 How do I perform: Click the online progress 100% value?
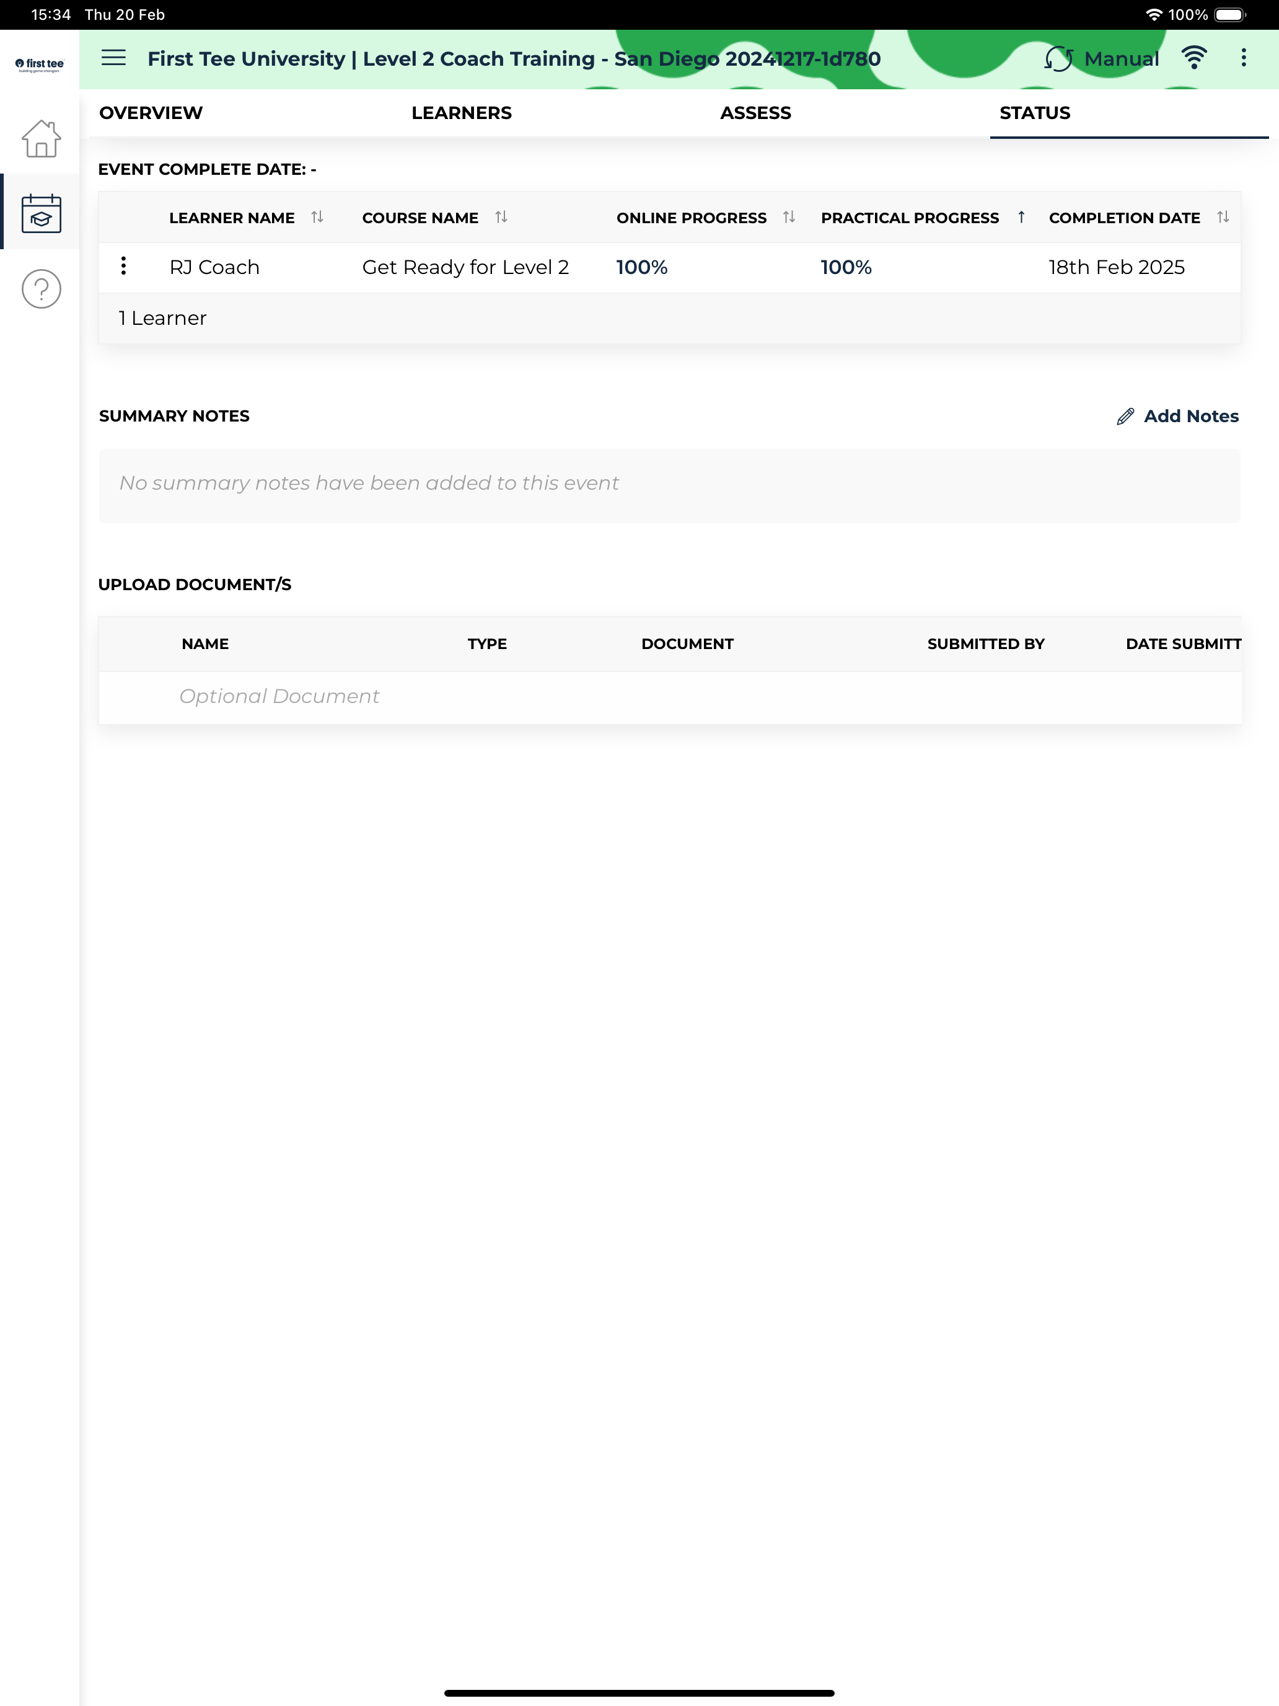tap(642, 268)
